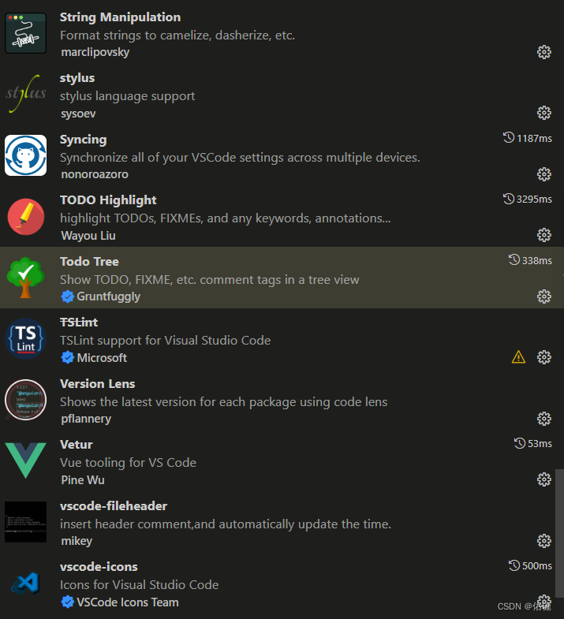The height and width of the screenshot is (619, 564).
Task: Click publisher name Pine Wu
Action: click(83, 480)
